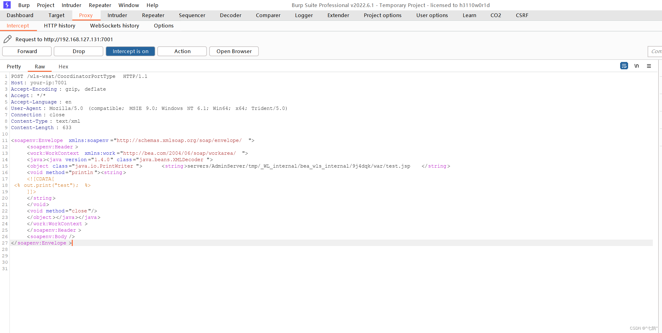Drop the intercepted request
This screenshot has width=662, height=333.
click(x=79, y=51)
